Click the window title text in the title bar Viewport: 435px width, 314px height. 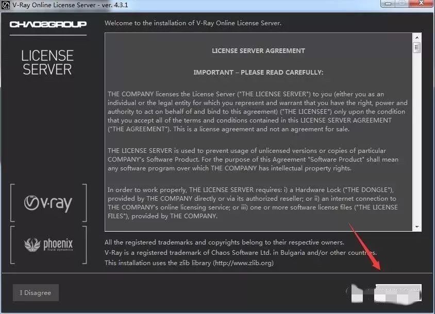(70, 5)
